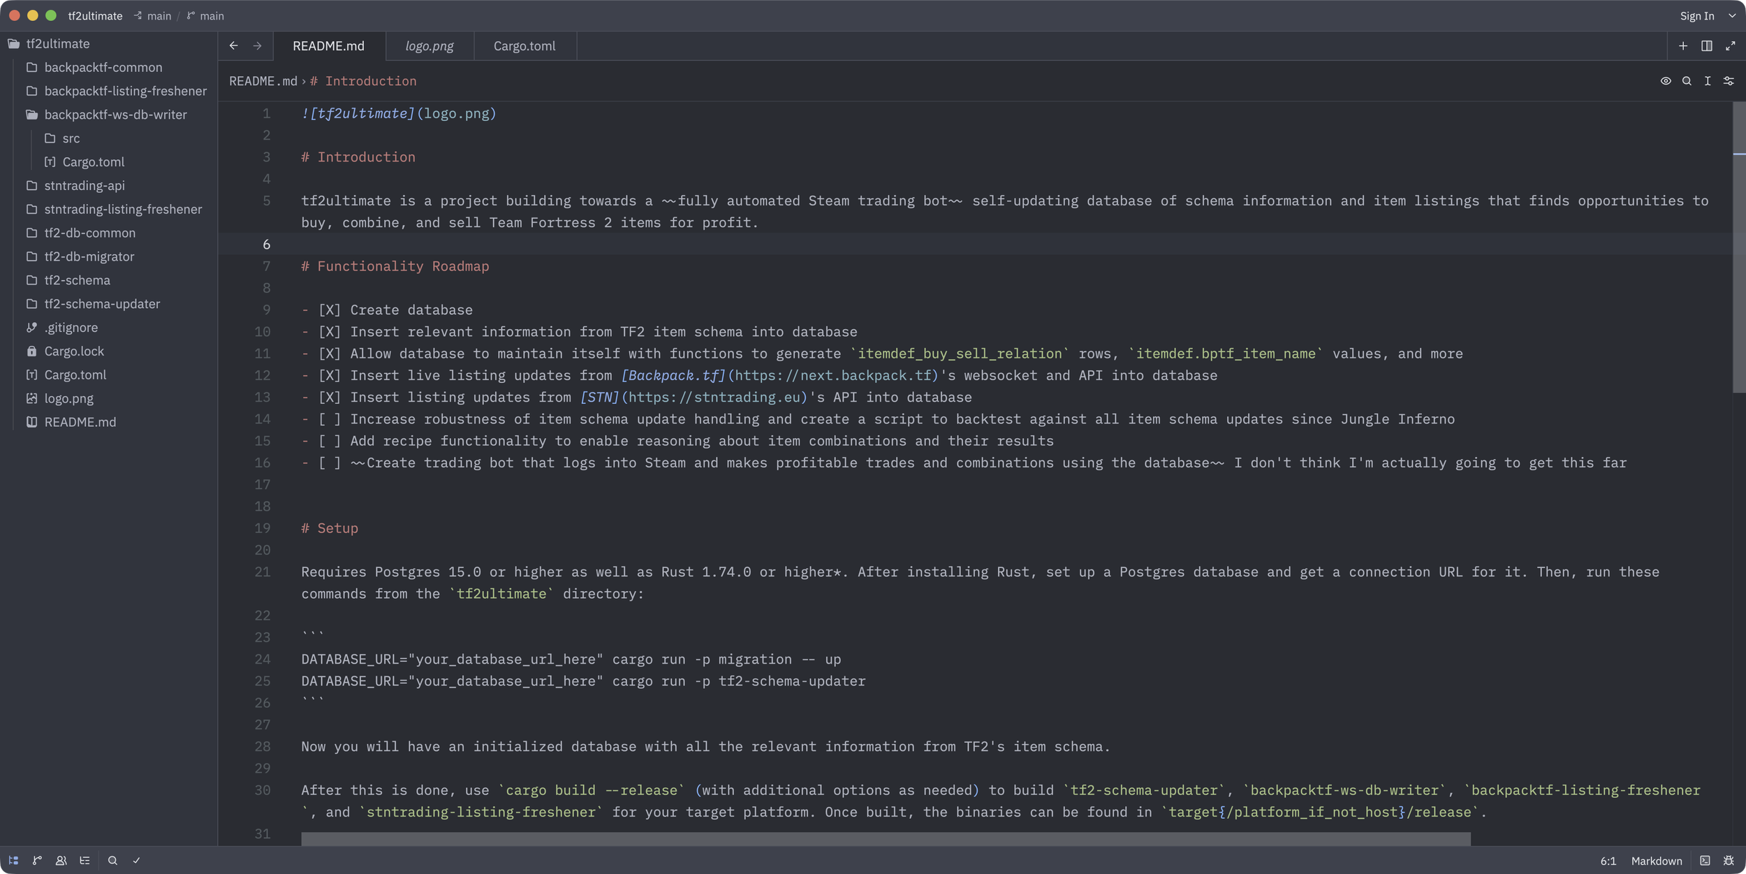Place cursor on the # Setup heading
Viewport: 1746px width, 874px height.
(x=330, y=528)
